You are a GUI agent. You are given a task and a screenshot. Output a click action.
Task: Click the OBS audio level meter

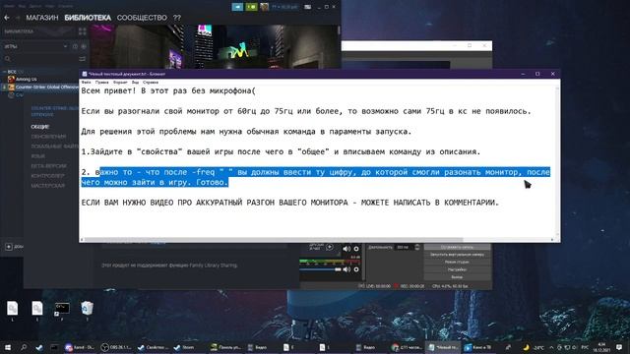coord(330,262)
